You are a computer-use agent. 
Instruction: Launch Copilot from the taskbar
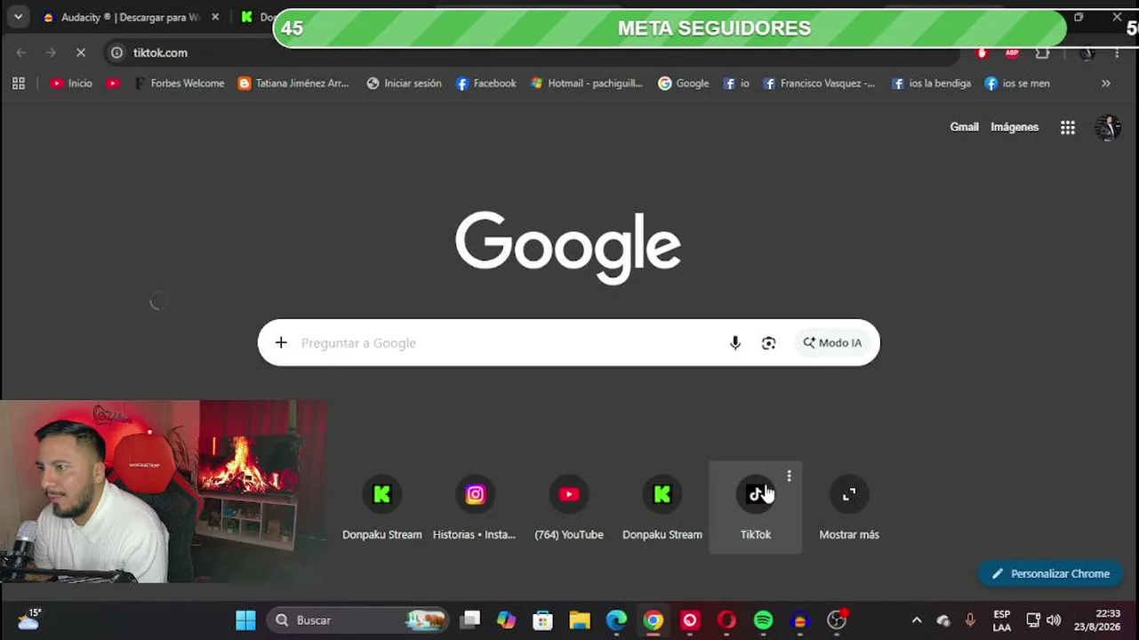pos(507,620)
